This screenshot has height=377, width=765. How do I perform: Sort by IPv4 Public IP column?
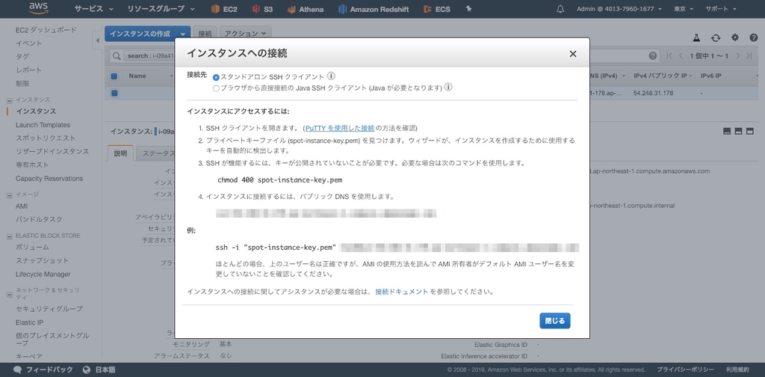[x=663, y=76]
